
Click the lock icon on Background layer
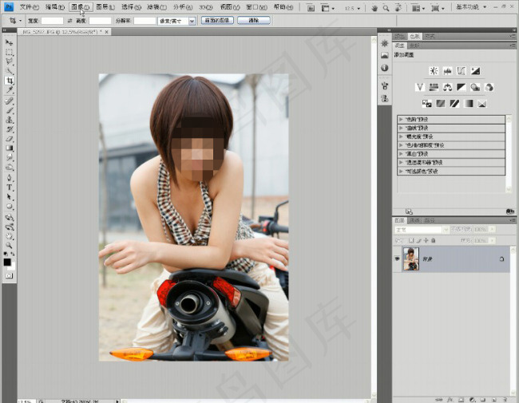click(x=501, y=259)
